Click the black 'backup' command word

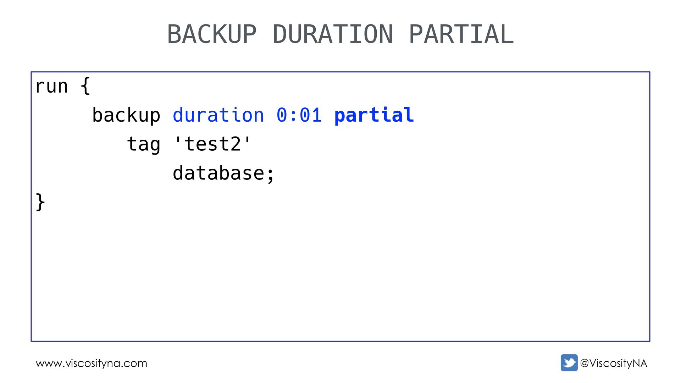[x=126, y=115]
